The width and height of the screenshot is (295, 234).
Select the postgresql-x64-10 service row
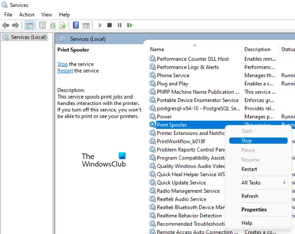pyautogui.click(x=199, y=108)
